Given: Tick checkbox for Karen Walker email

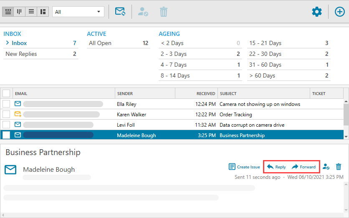Looking at the screenshot, I should click(6, 114).
